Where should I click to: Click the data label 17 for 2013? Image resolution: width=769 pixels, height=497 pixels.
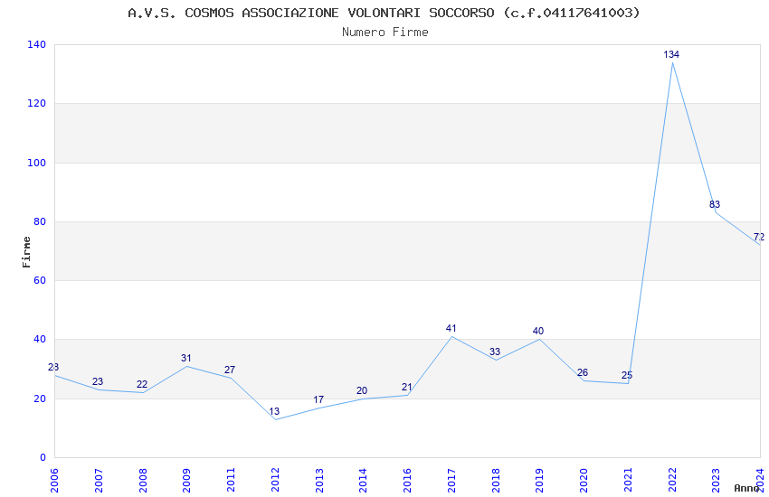[318, 399]
